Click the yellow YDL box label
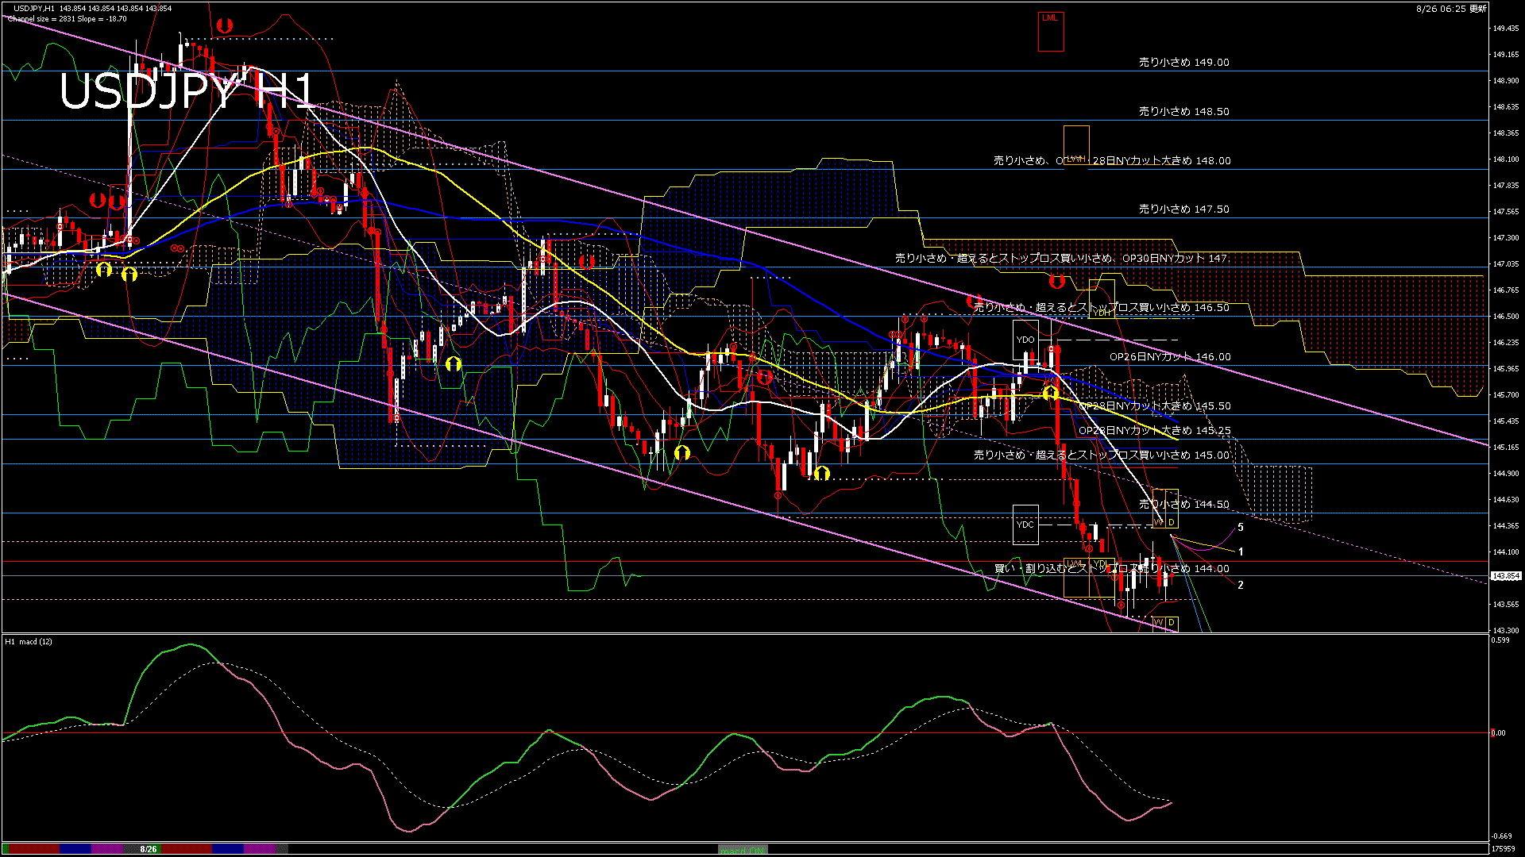1525x857 pixels. tap(1100, 564)
